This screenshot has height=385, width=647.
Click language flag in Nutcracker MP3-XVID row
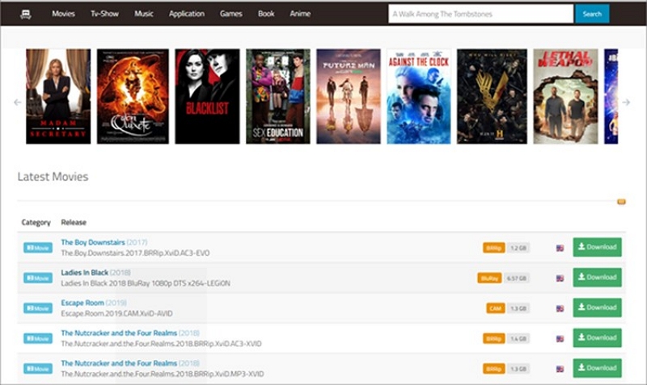[x=560, y=369]
